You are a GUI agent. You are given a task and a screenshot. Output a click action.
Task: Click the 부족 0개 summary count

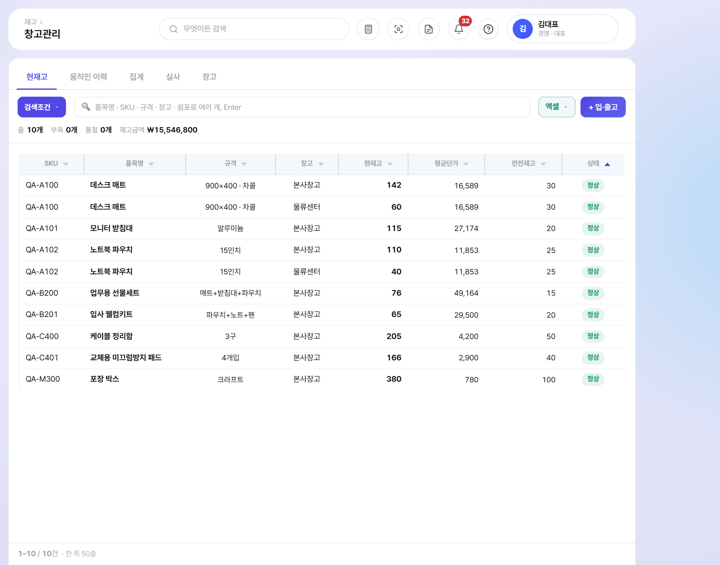click(64, 130)
